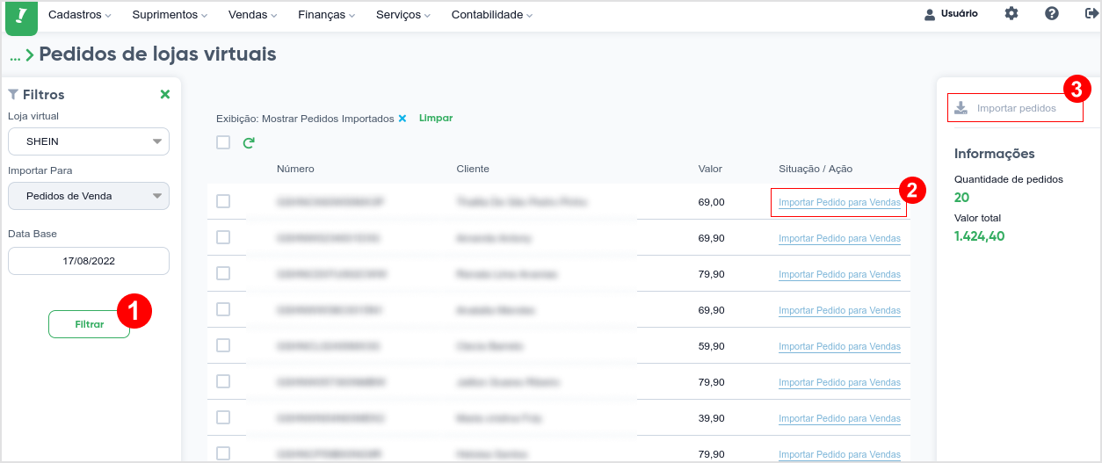Open the help question mark icon
Image resolution: width=1102 pixels, height=463 pixels.
[1052, 14]
